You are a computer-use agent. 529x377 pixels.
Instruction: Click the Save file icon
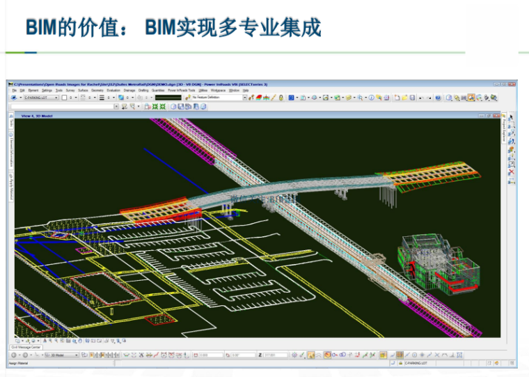coord(413,98)
